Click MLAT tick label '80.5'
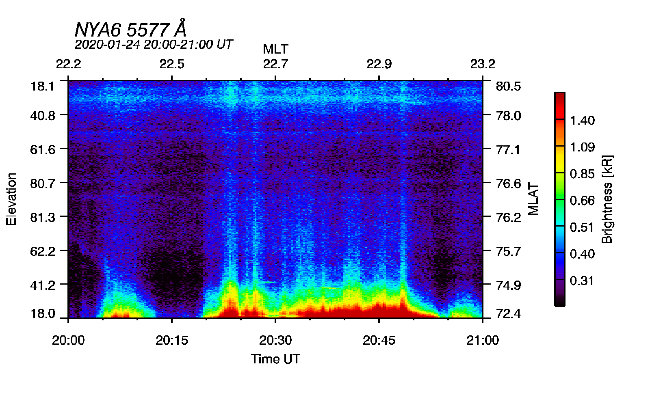Image resolution: width=650 pixels, height=406 pixels. [x=508, y=86]
